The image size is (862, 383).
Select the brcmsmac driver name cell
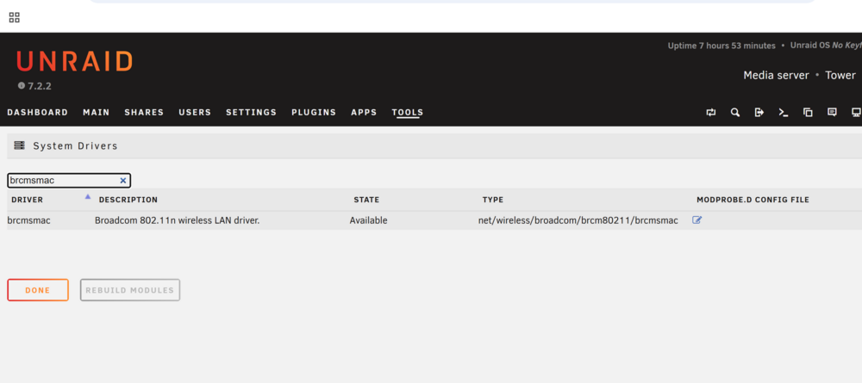pos(28,220)
